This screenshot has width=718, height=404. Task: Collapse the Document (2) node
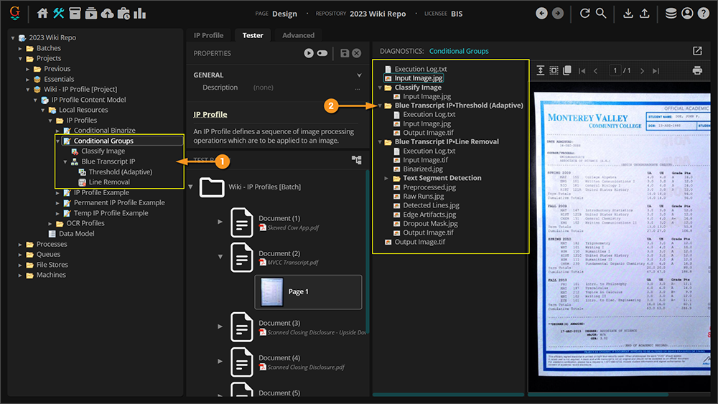coord(220,256)
